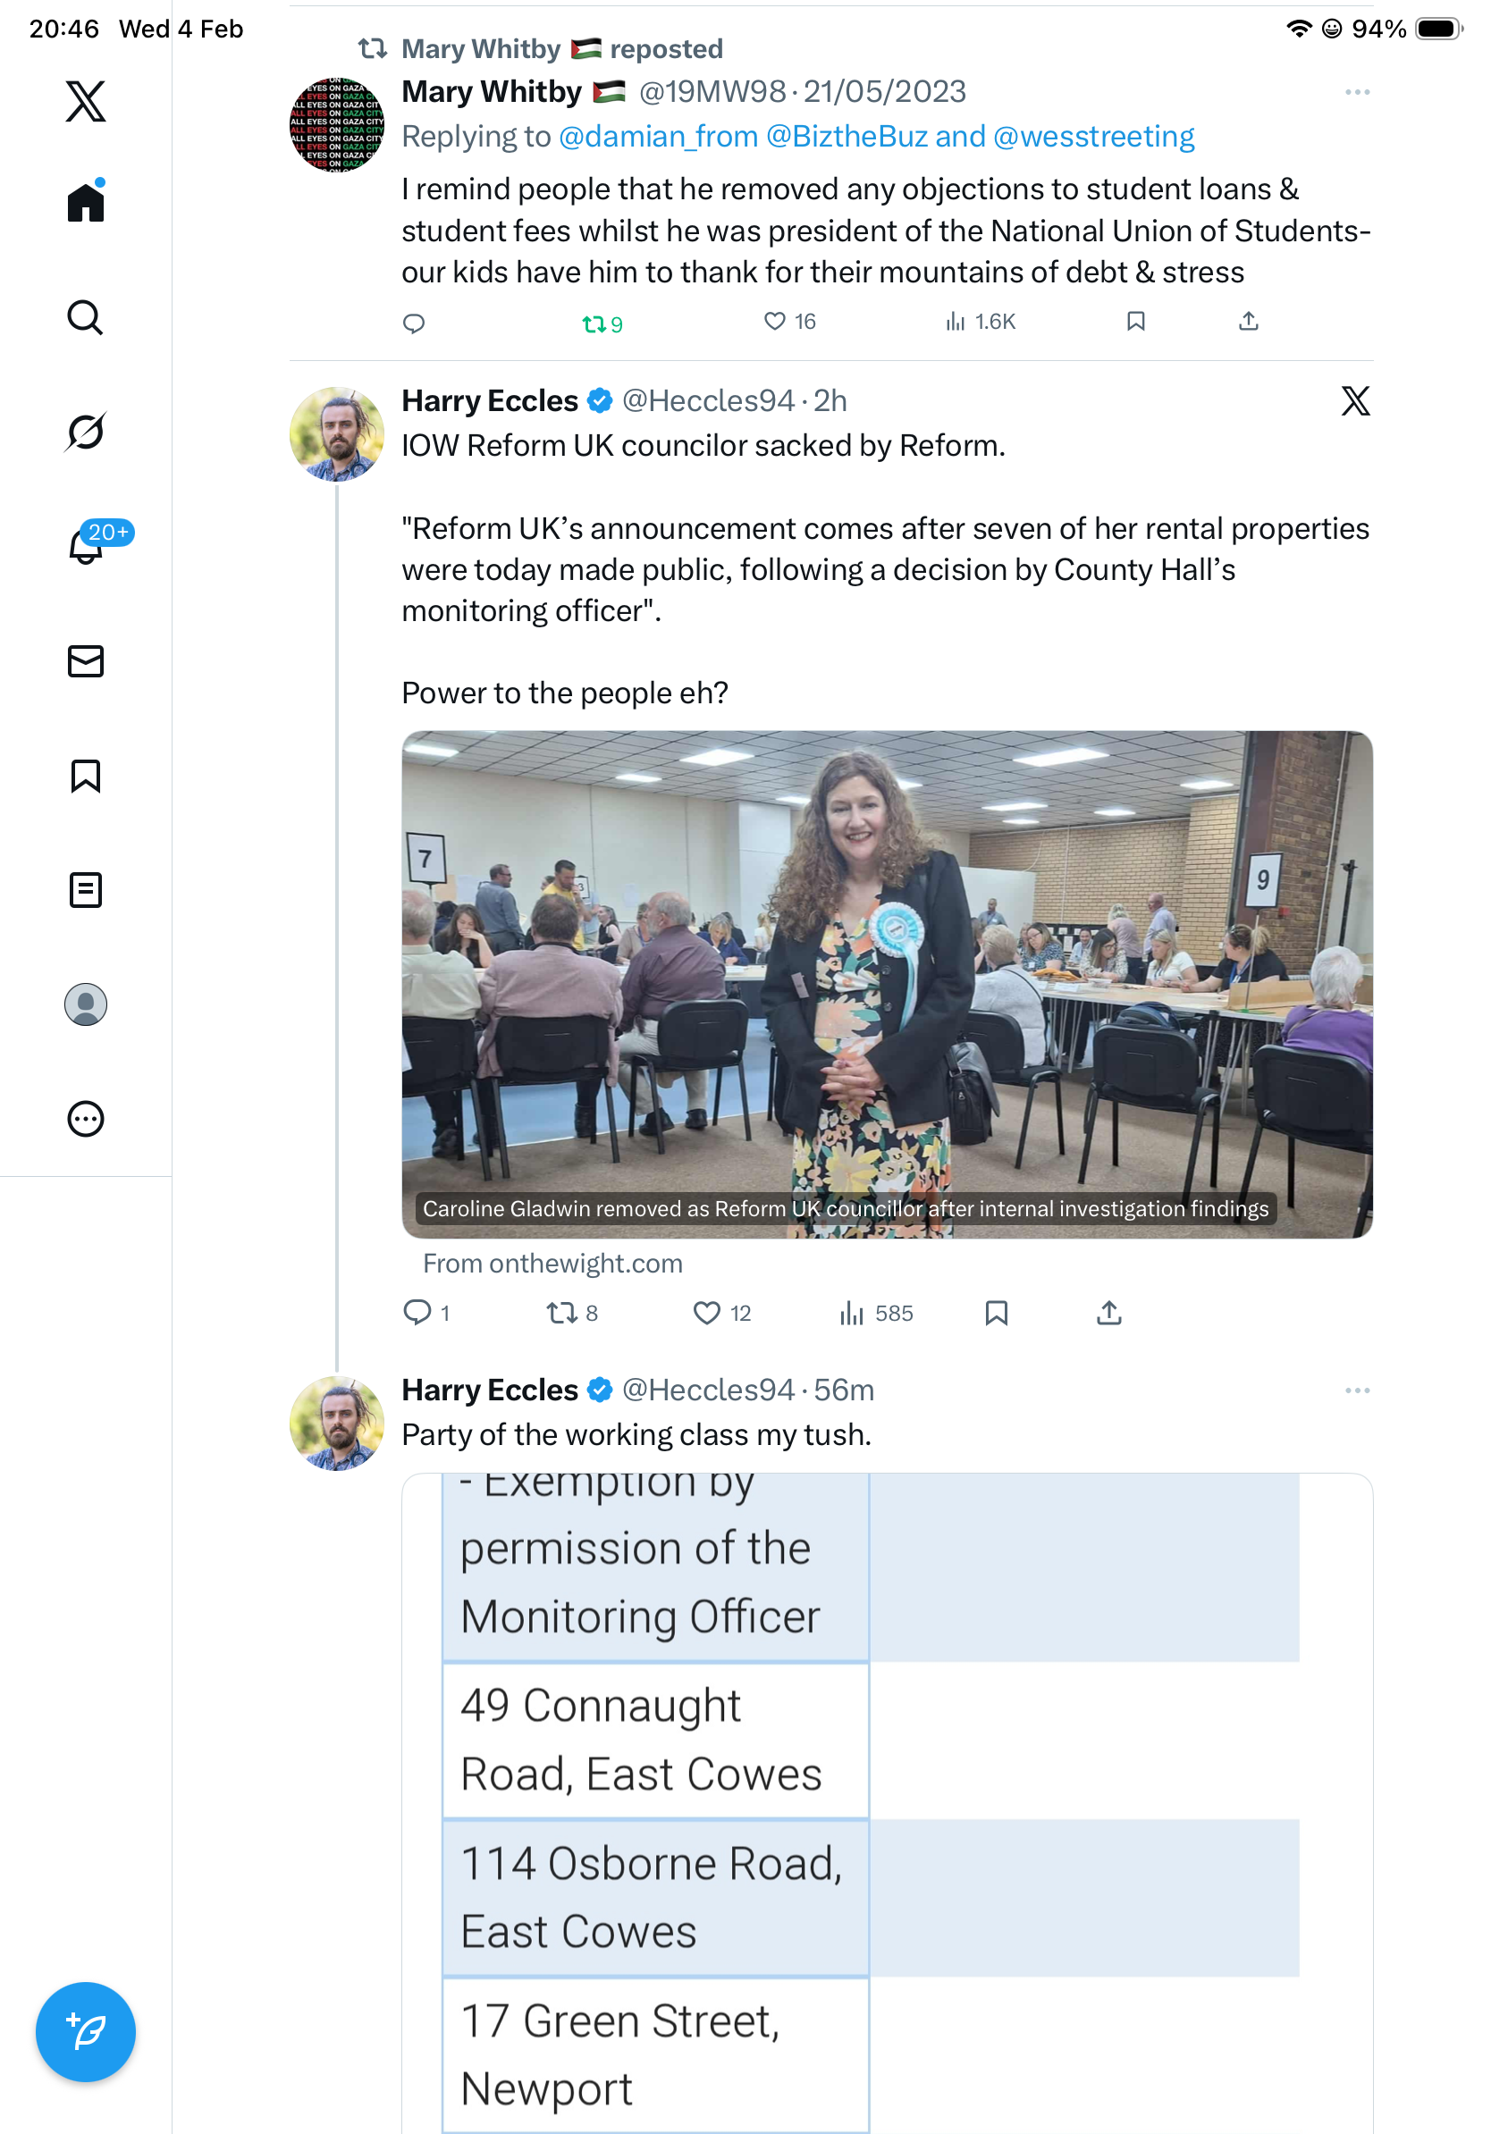Tap the compose new post button
The height and width of the screenshot is (2134, 1491).
tap(86, 2031)
